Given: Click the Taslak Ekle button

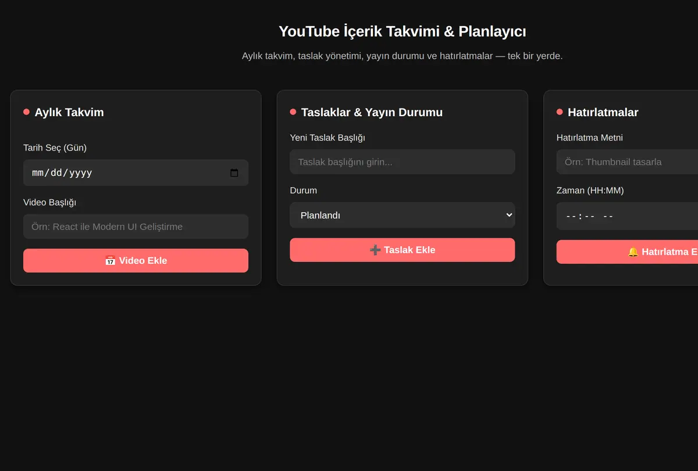Looking at the screenshot, I should [x=402, y=250].
